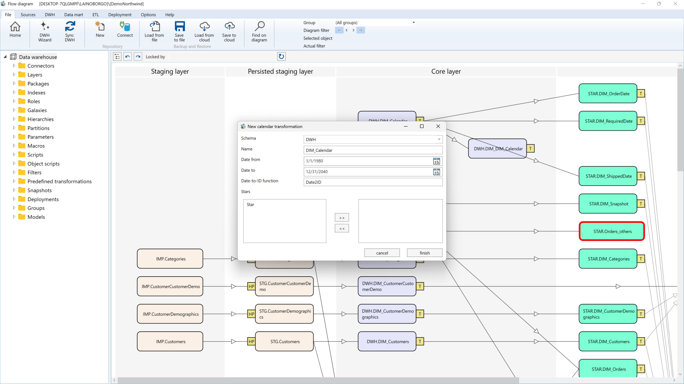The height and width of the screenshot is (384, 684).
Task: Open the Options menu
Action: click(148, 15)
